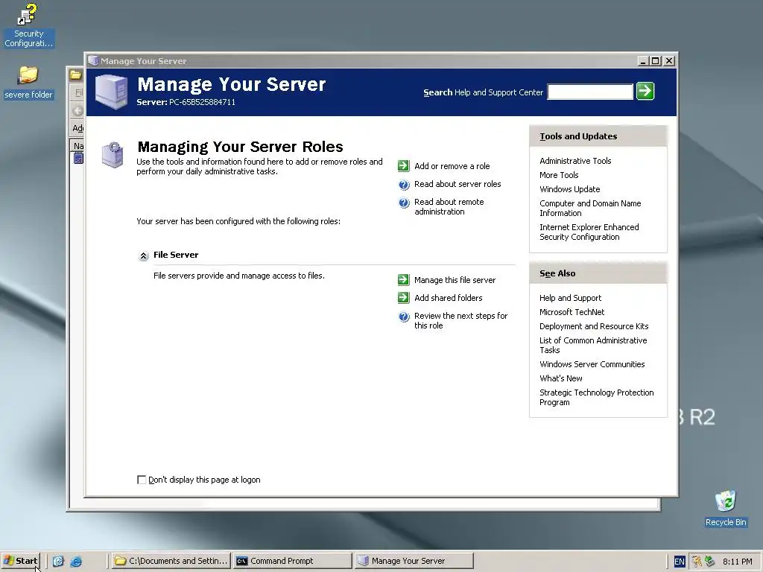Open Manage this file server link
Screen dimensions: 763x572
[x=455, y=280]
